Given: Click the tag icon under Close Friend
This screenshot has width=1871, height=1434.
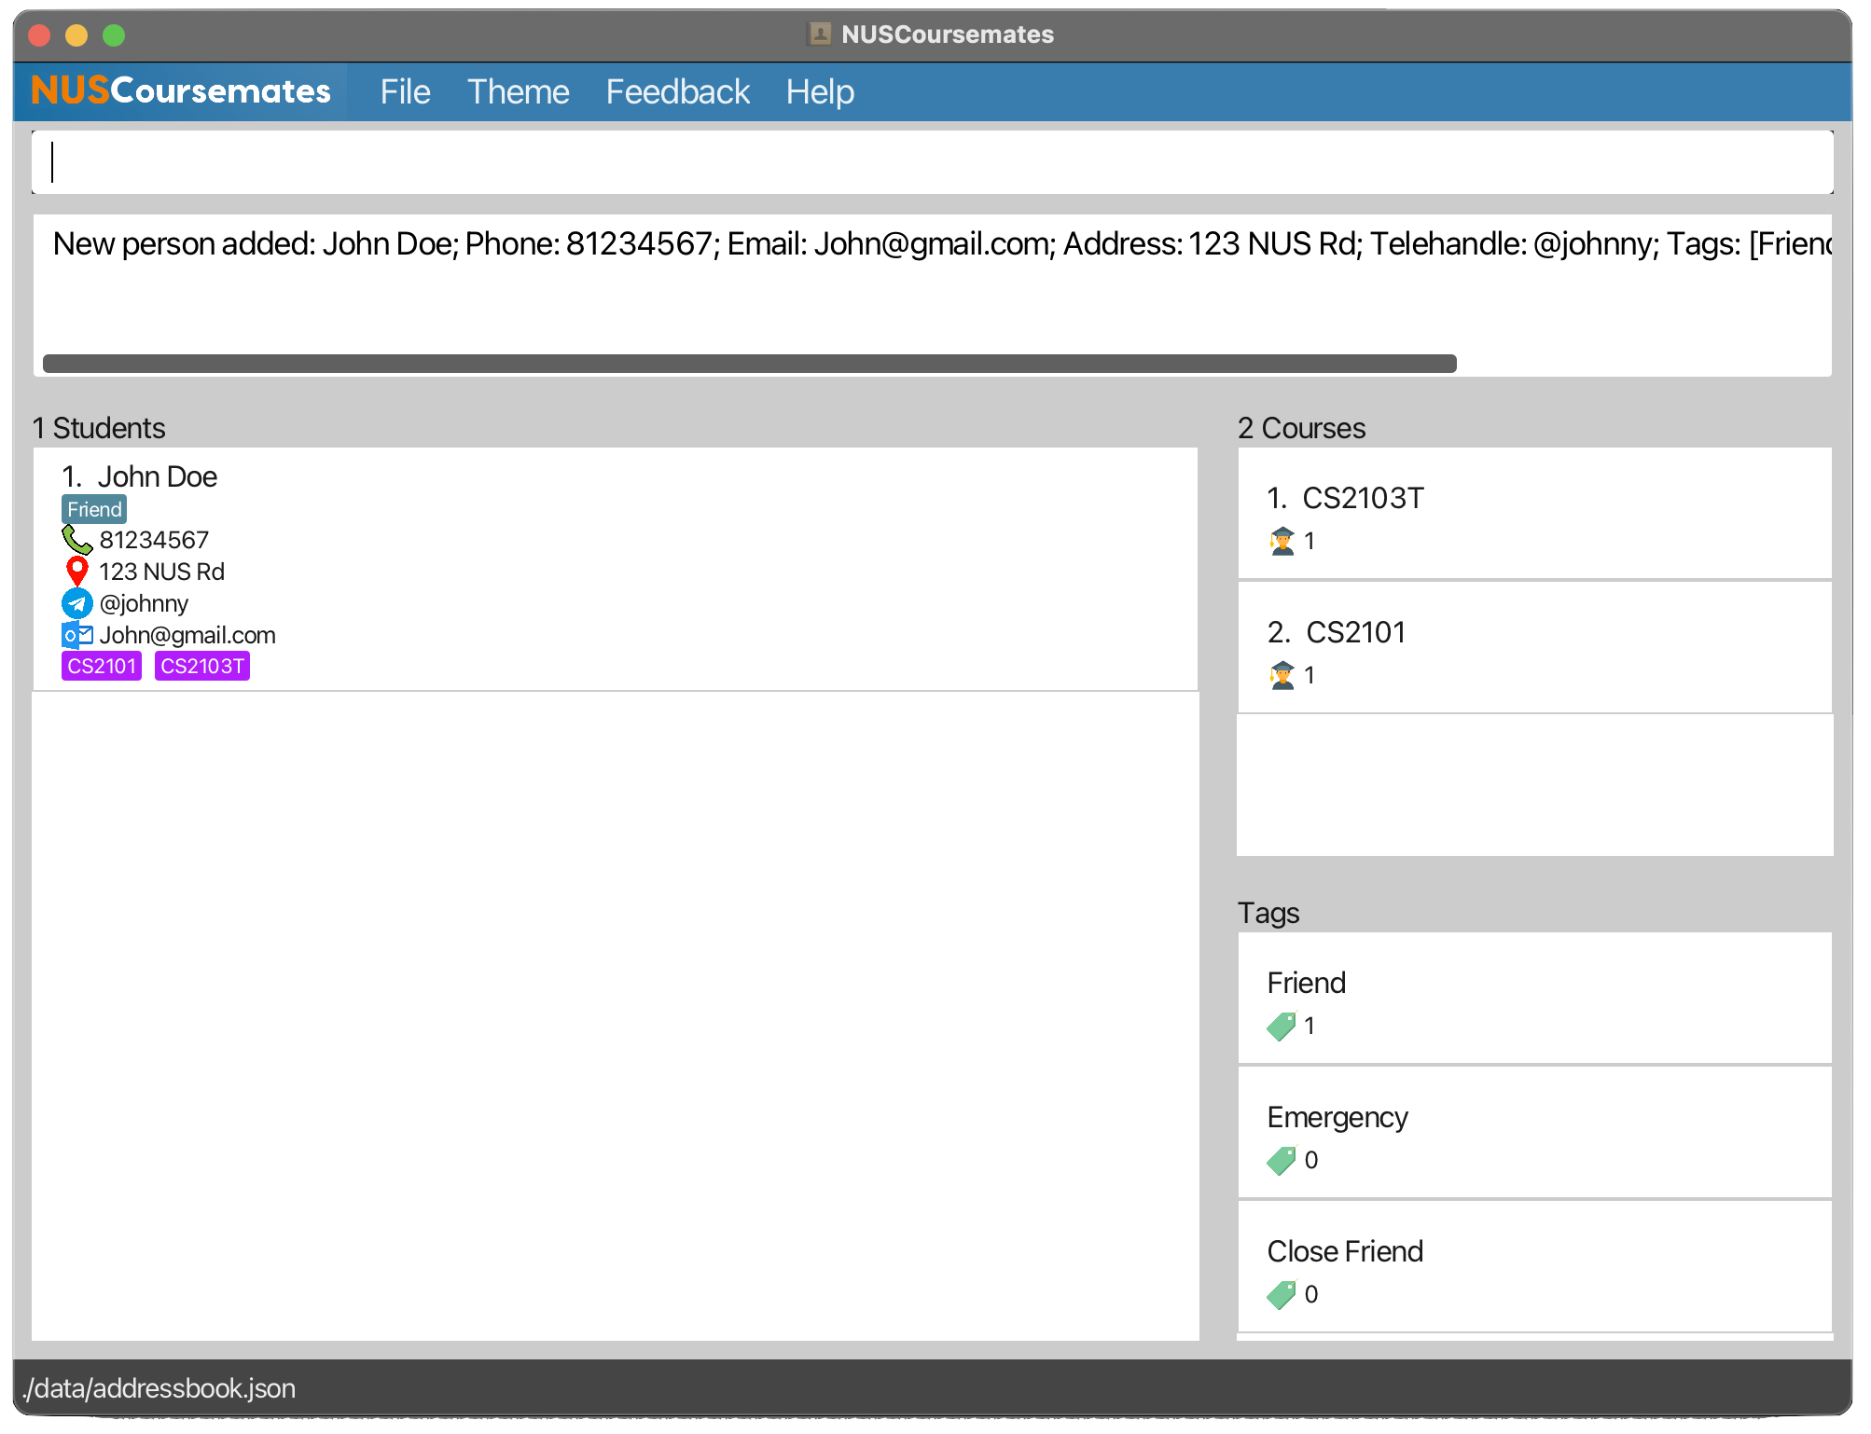Looking at the screenshot, I should pyautogui.click(x=1282, y=1294).
